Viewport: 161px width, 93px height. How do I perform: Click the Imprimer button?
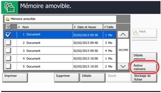pyautogui.click(x=15, y=78)
